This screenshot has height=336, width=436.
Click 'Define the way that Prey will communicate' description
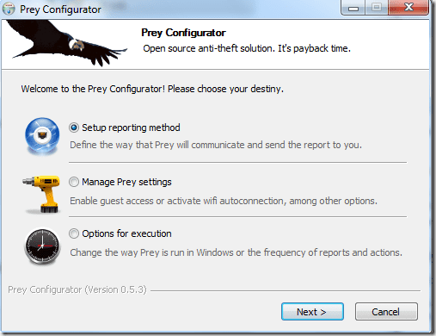[216, 145]
